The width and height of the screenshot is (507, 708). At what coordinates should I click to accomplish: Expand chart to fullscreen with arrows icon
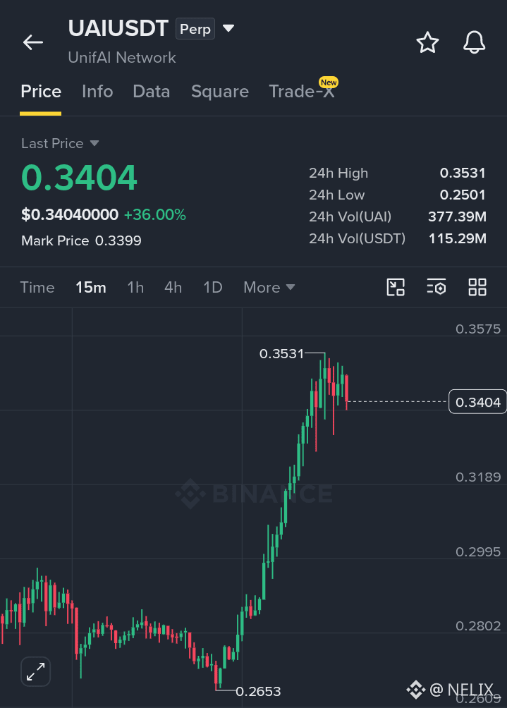(x=36, y=671)
